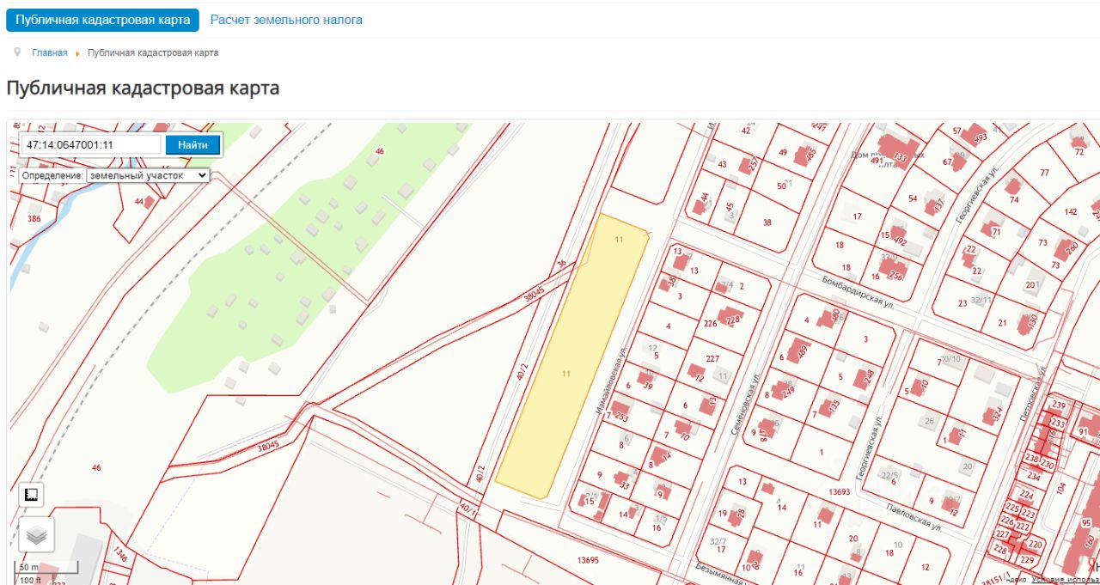Open the Условия использования map link
This screenshot has height=585, width=1100.
coord(1064,580)
